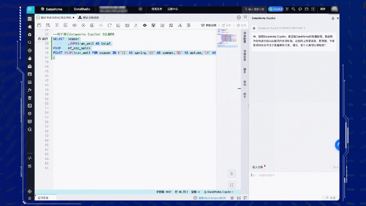Click the clock history icon in left sidebar
The height and width of the screenshot is (206, 366).
(x=30, y=51)
